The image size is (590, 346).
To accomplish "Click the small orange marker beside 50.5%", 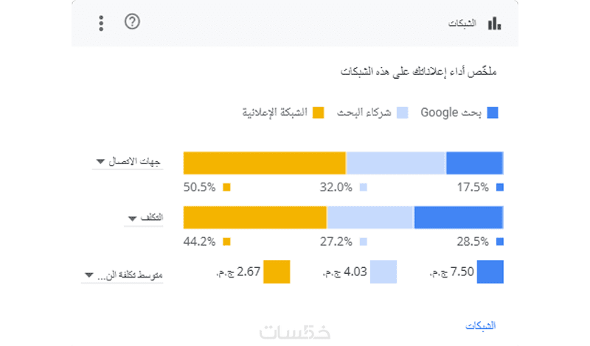I will pos(226,187).
